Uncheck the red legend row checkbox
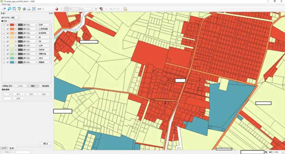285x154 pixels. pyautogui.click(x=7, y=25)
